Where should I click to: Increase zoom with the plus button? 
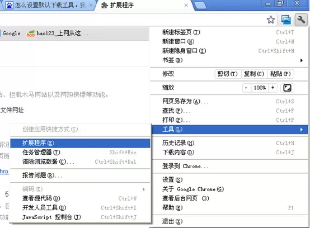point(273,88)
